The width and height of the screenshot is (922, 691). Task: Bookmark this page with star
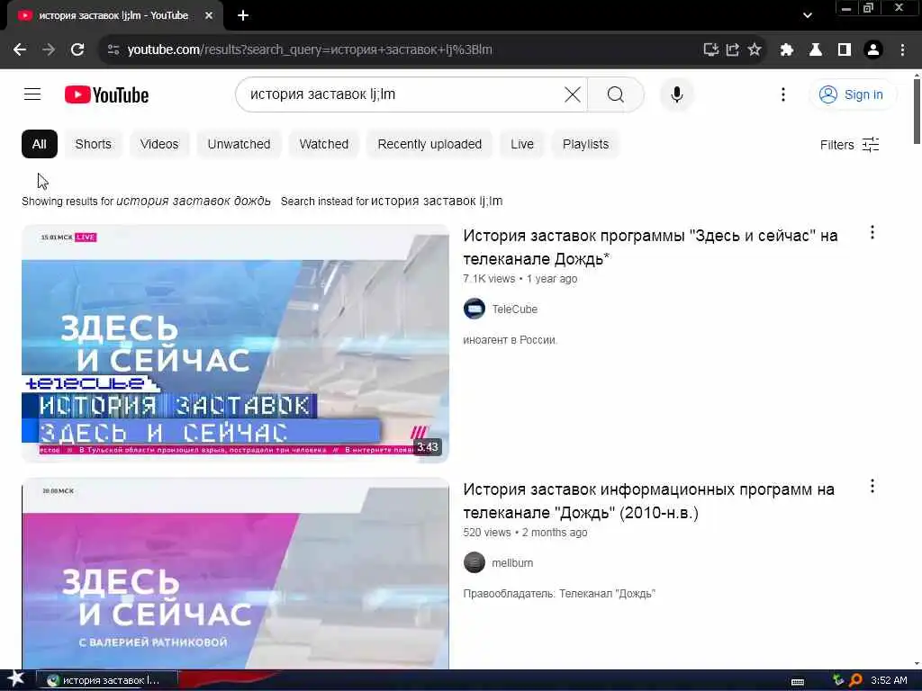coord(755,49)
